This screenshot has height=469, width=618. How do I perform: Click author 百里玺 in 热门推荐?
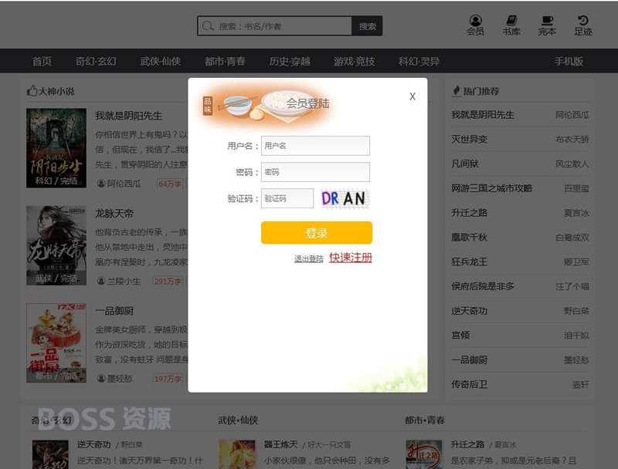pyautogui.click(x=576, y=188)
